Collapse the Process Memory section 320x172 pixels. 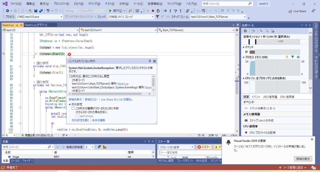[243, 57]
